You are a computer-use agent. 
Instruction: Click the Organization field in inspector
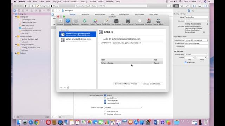pos(197,43)
